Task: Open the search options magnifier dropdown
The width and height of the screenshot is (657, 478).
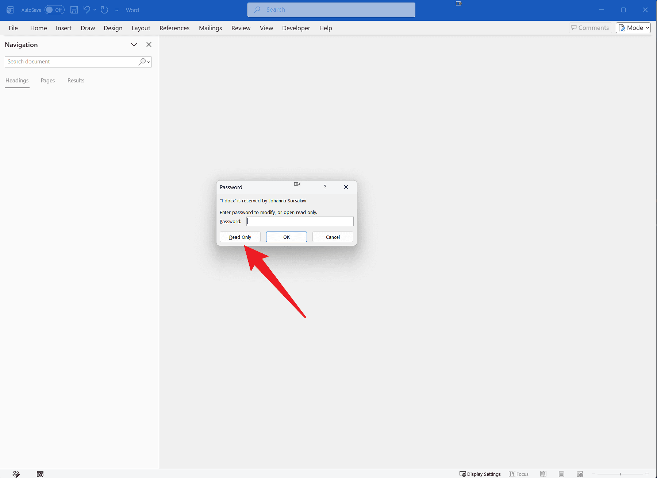Action: click(x=145, y=62)
